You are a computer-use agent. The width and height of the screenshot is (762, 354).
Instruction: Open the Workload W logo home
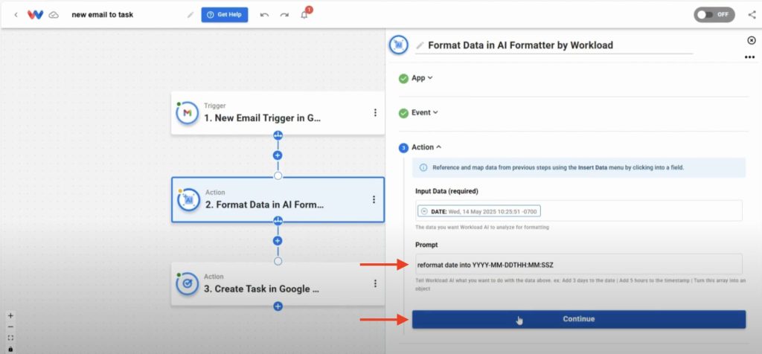[35, 15]
